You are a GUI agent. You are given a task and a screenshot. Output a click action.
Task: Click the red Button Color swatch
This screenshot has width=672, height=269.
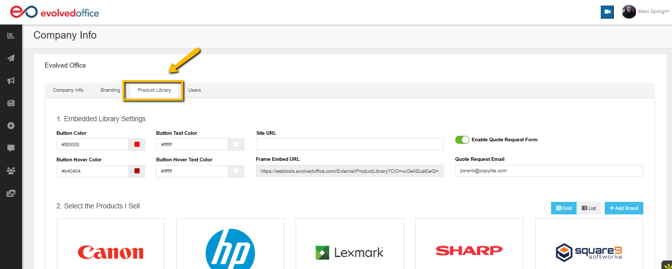(137, 145)
